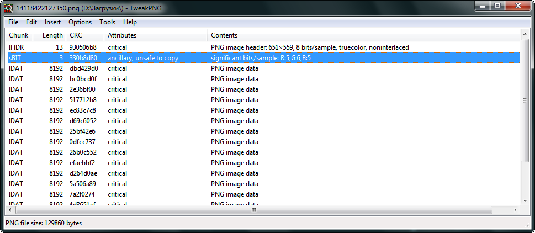Sort by the Length column header
535x233 pixels.
50,35
